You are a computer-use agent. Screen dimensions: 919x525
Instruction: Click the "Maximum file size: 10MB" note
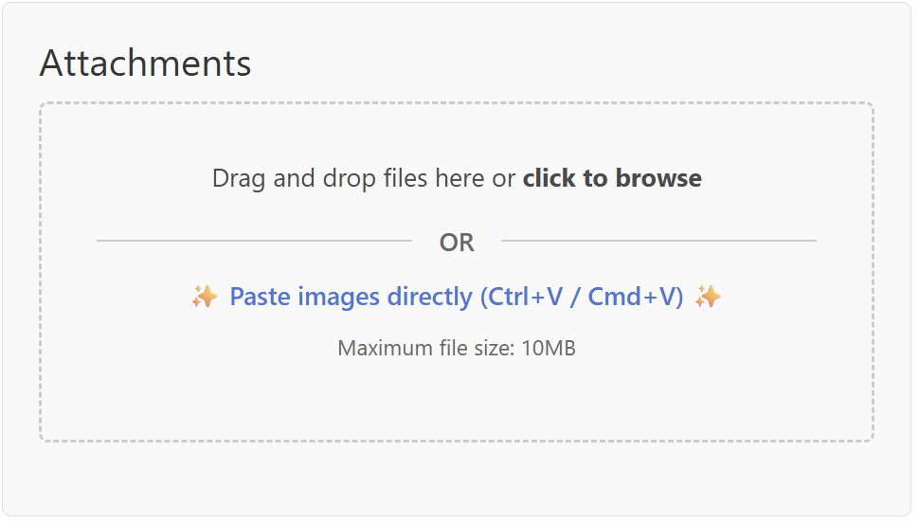point(457,348)
